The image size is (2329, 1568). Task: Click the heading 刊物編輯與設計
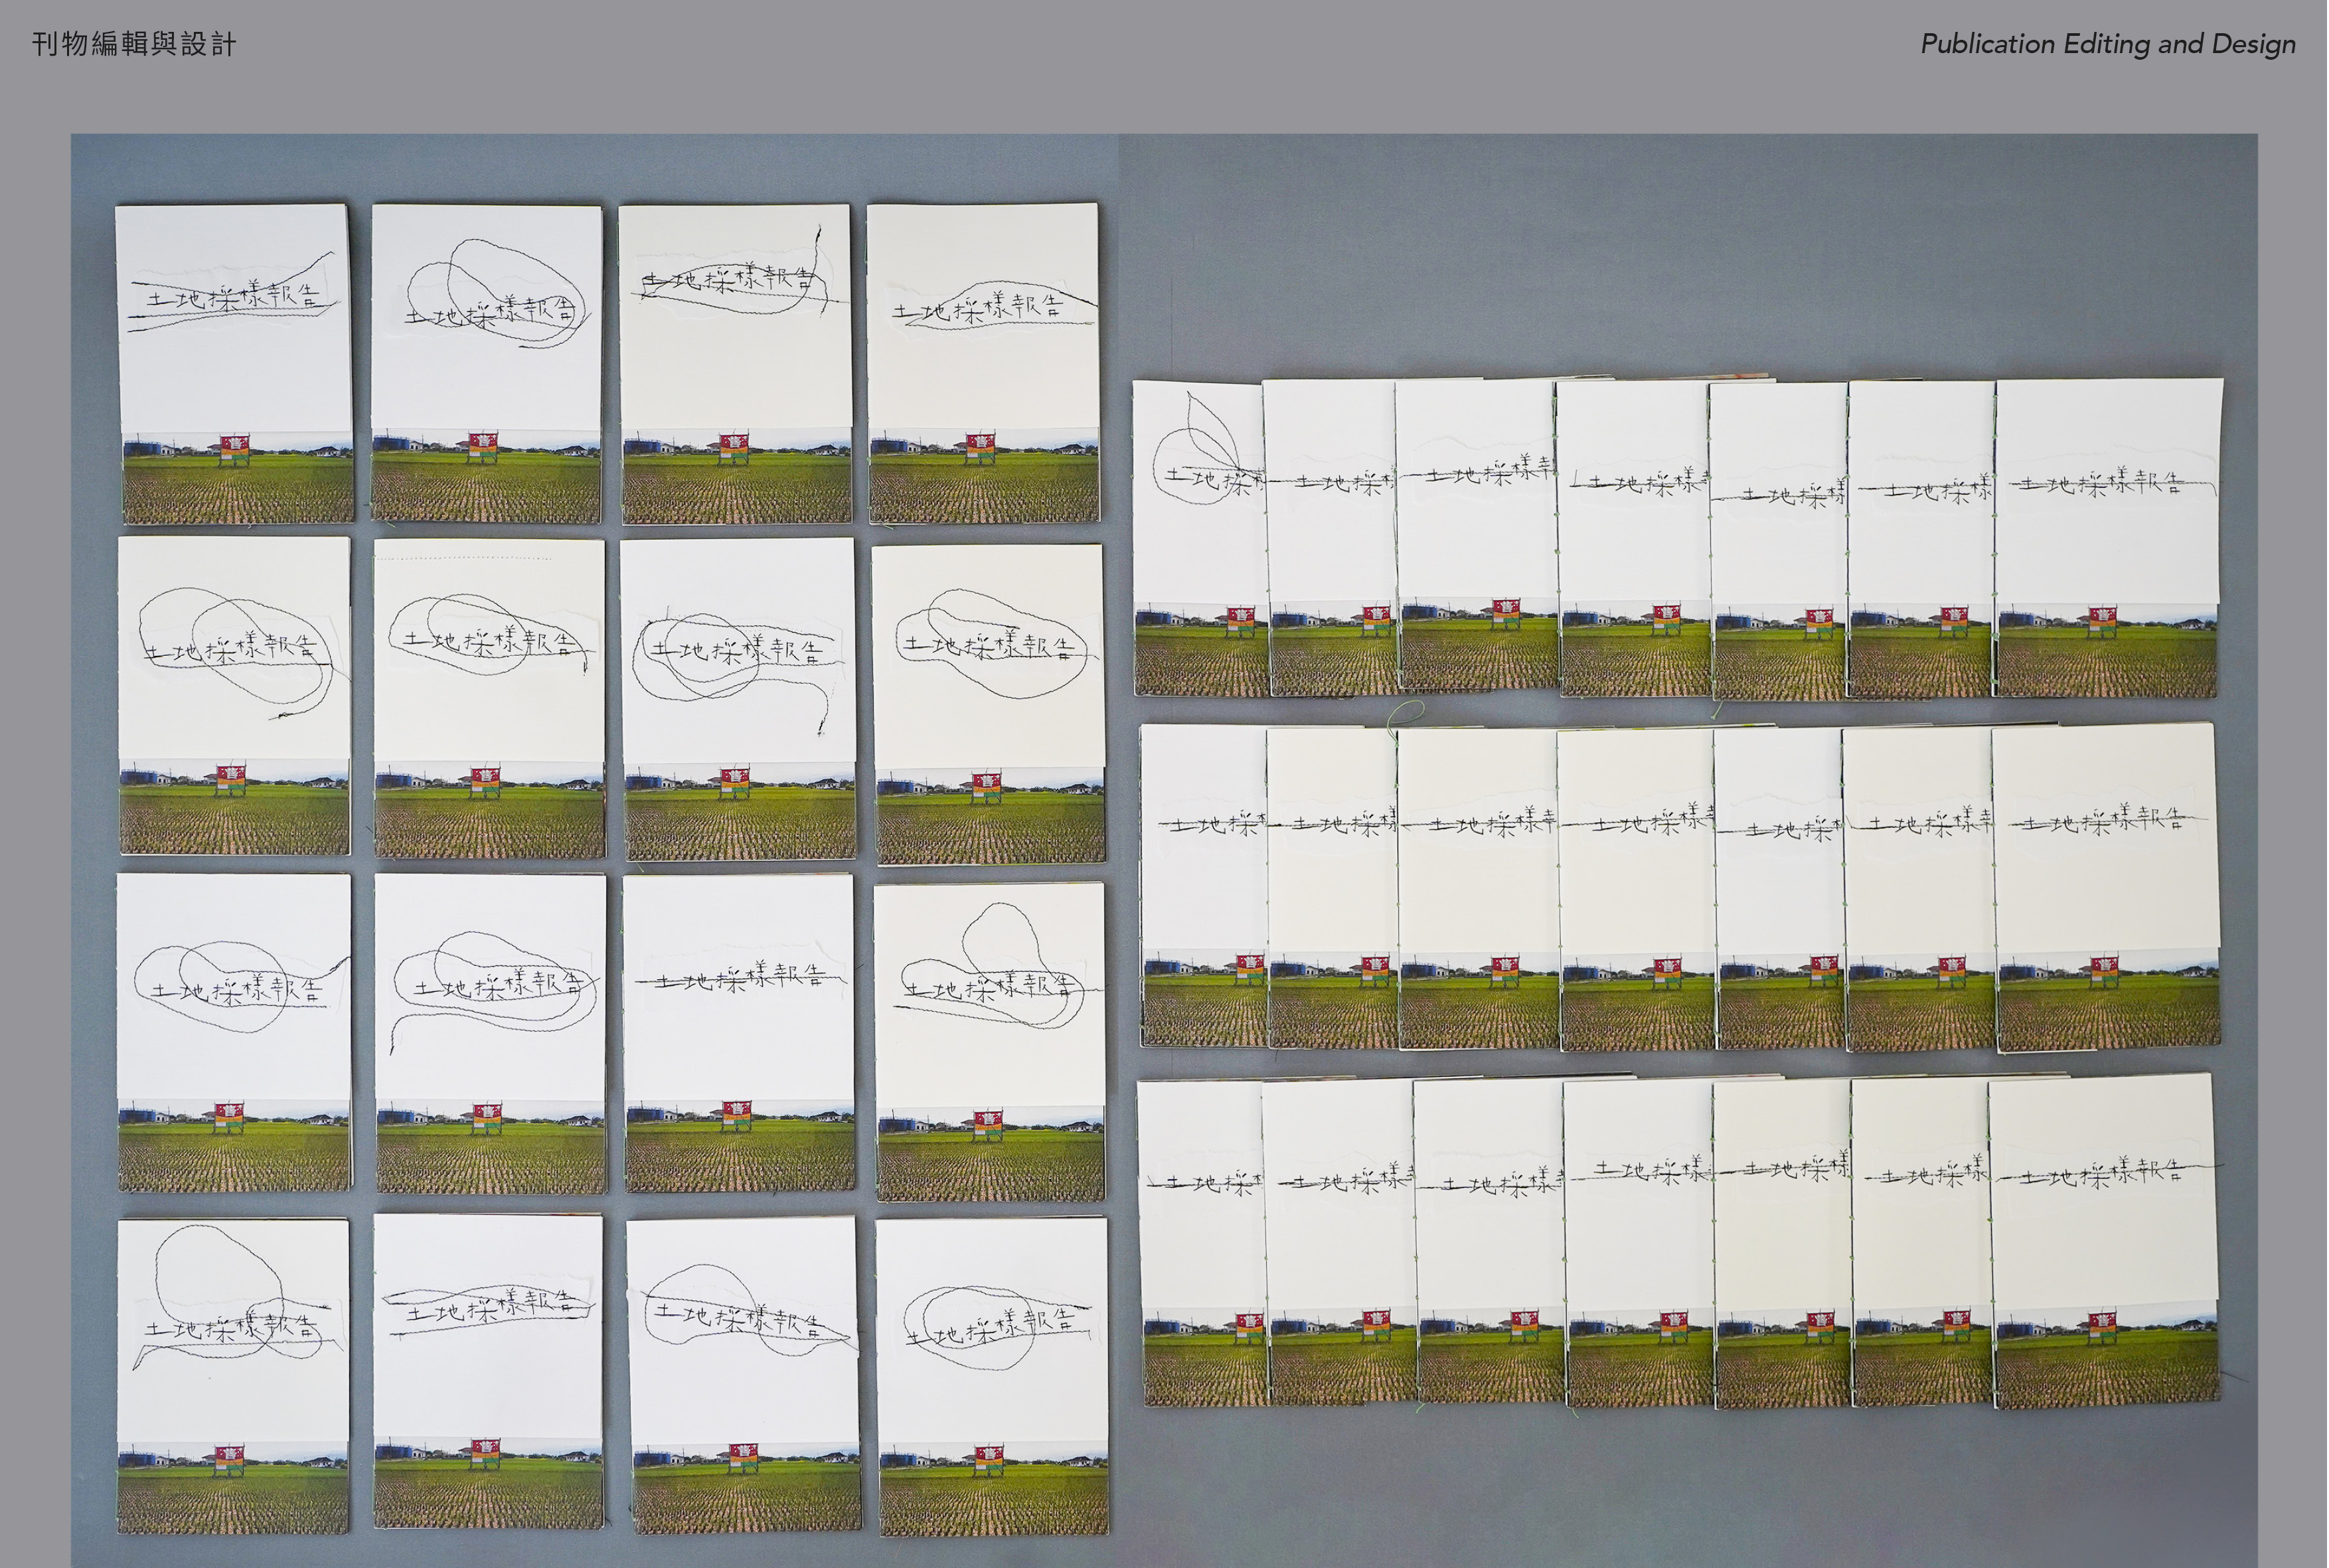tap(134, 44)
